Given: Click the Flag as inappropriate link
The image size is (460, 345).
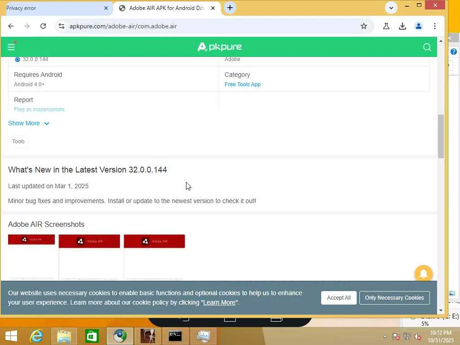Looking at the screenshot, I should (39, 110).
